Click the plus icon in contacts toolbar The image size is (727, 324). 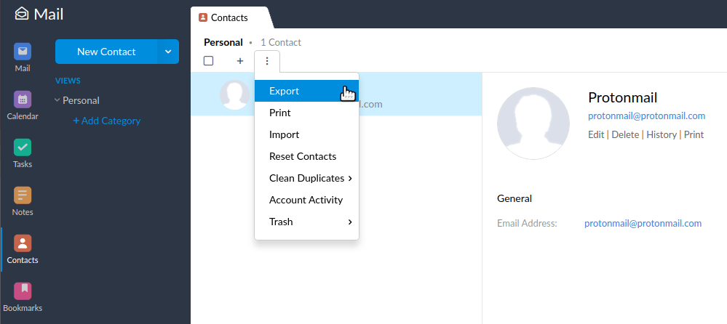point(240,61)
